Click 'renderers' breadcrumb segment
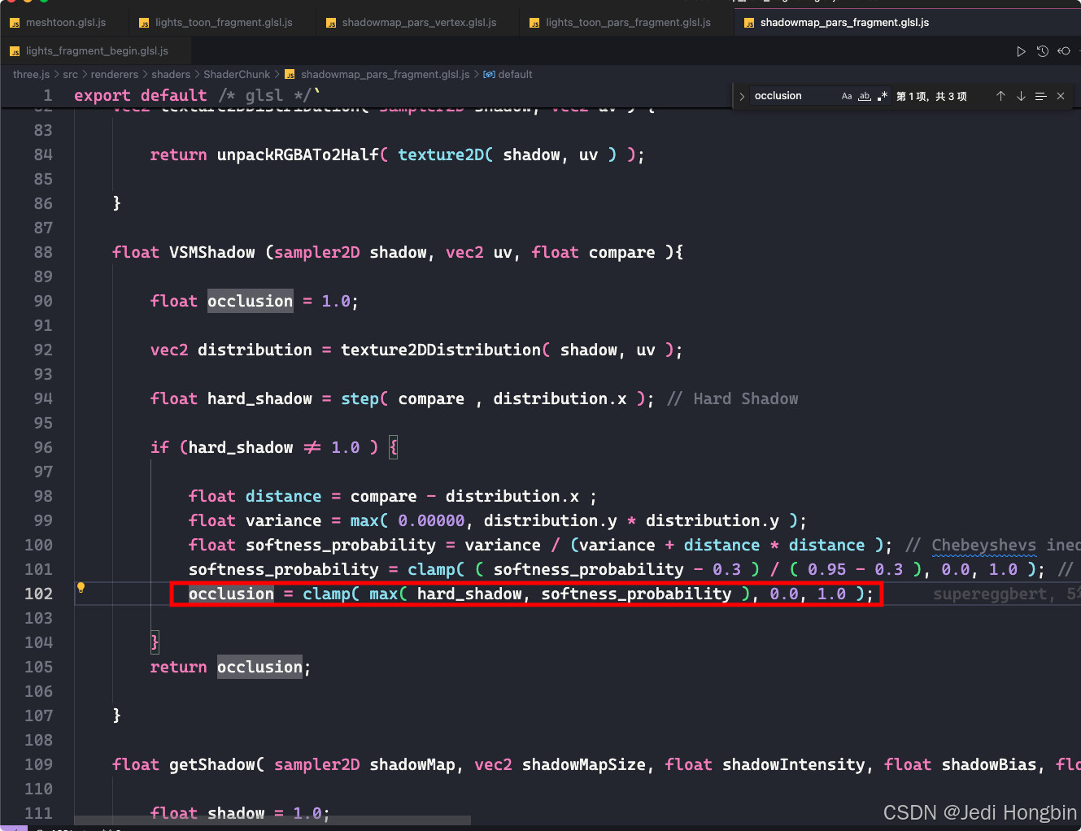This screenshot has width=1081, height=831. click(x=115, y=74)
